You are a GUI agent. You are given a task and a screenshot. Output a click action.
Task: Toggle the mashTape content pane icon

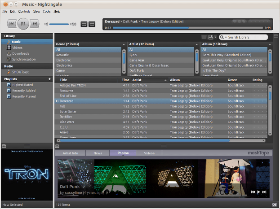click(x=57, y=146)
